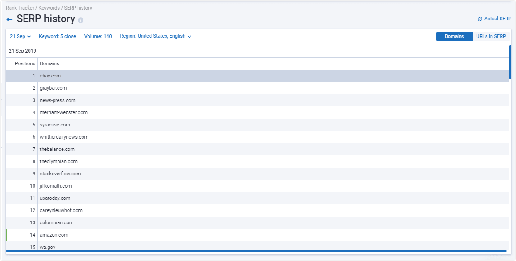
Task: Select the 21 Sep 2019 date heading
Action: [x=22, y=51]
